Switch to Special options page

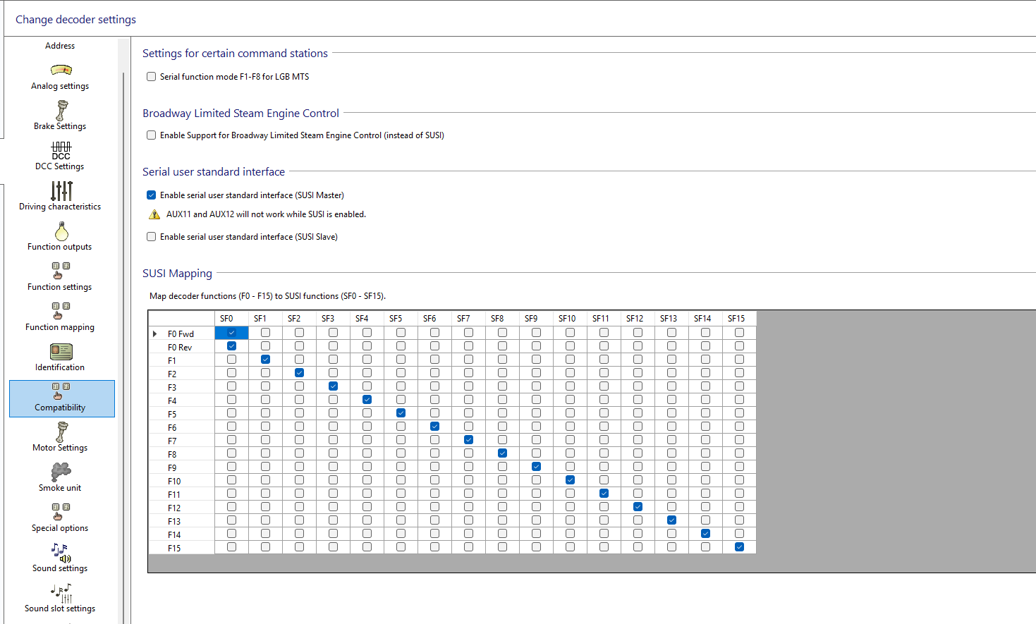tap(60, 518)
